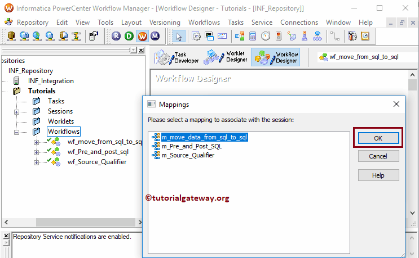Open the Task Developer tool
This screenshot has height=258, width=419.
[177, 57]
